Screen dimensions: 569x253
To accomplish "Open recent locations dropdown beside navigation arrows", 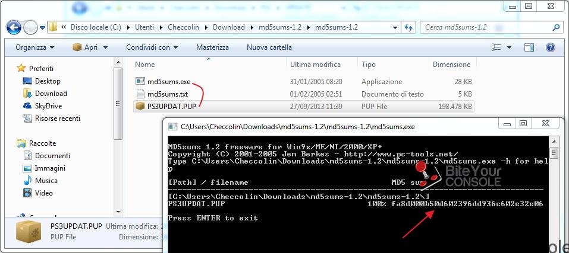I will tap(42, 27).
